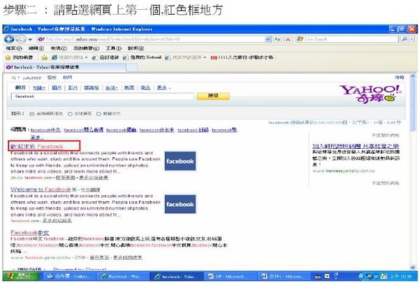Click the 影片 search category link
The width and height of the screenshot is (419, 283).
(x=73, y=88)
